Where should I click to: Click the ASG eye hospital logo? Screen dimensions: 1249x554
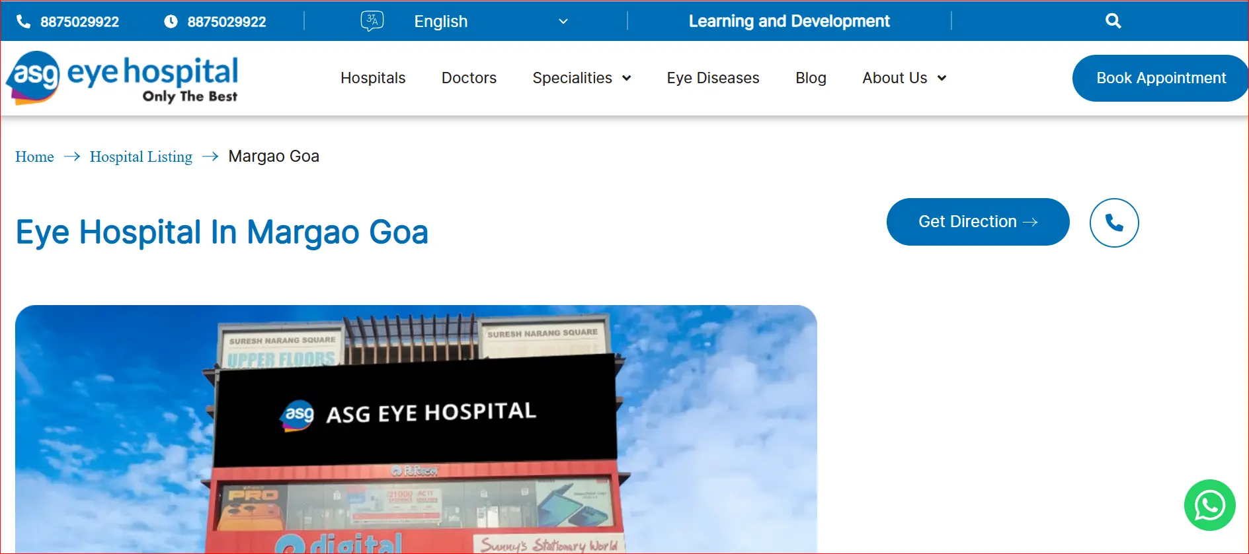tap(122, 78)
